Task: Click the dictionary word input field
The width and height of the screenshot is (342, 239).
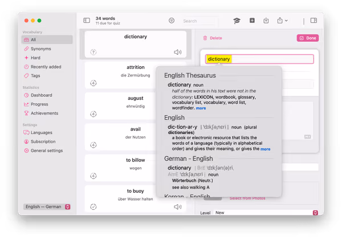Action: pyautogui.click(x=259, y=59)
